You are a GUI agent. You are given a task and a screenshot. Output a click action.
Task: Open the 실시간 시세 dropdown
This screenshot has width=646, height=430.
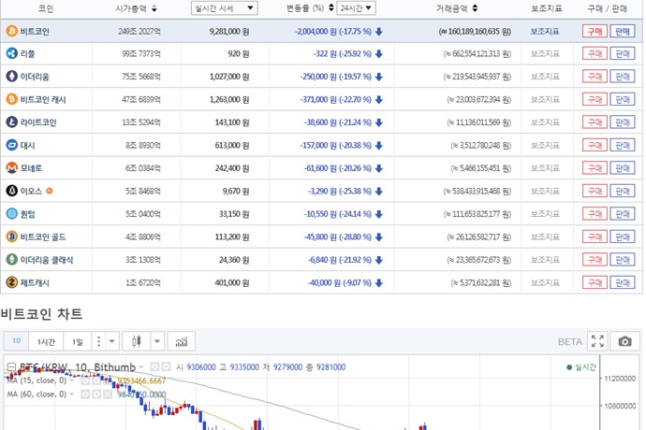coord(225,8)
